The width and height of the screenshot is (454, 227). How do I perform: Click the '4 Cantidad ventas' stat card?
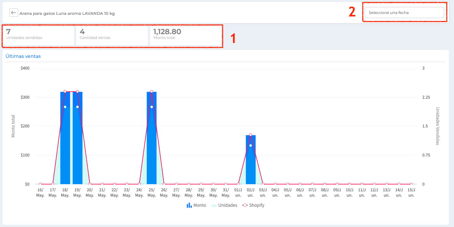pos(112,36)
